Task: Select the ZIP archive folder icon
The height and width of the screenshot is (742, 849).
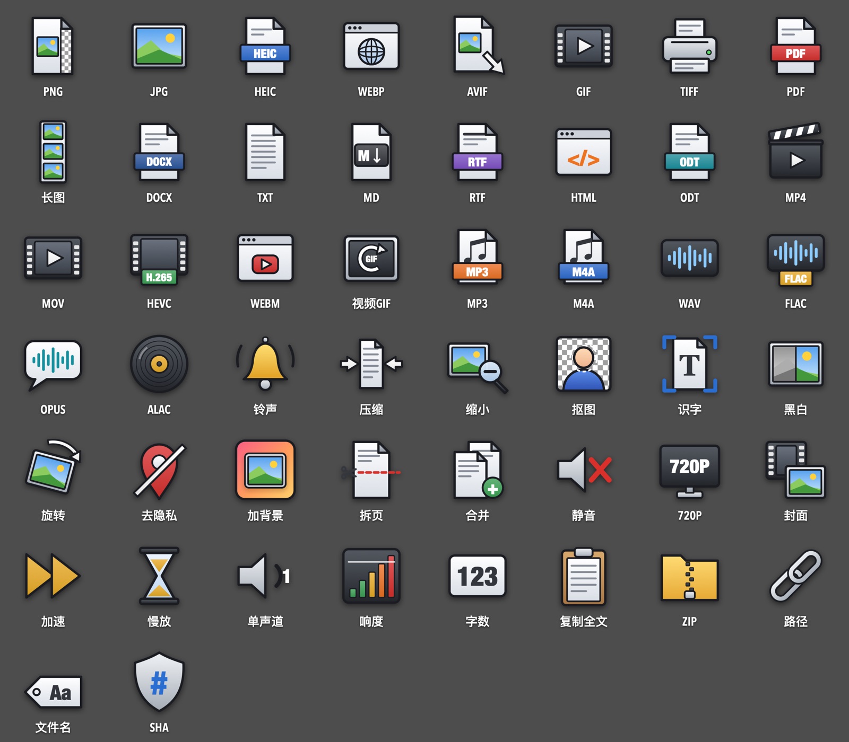Action: click(x=689, y=578)
